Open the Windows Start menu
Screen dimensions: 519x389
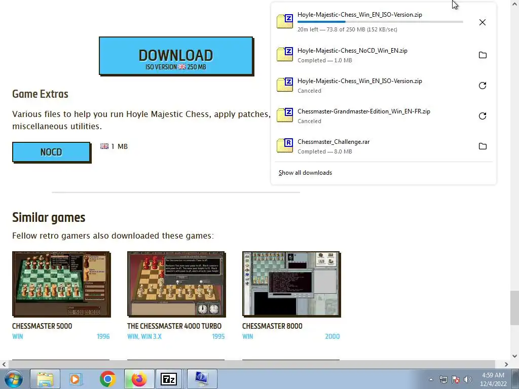tap(14, 379)
